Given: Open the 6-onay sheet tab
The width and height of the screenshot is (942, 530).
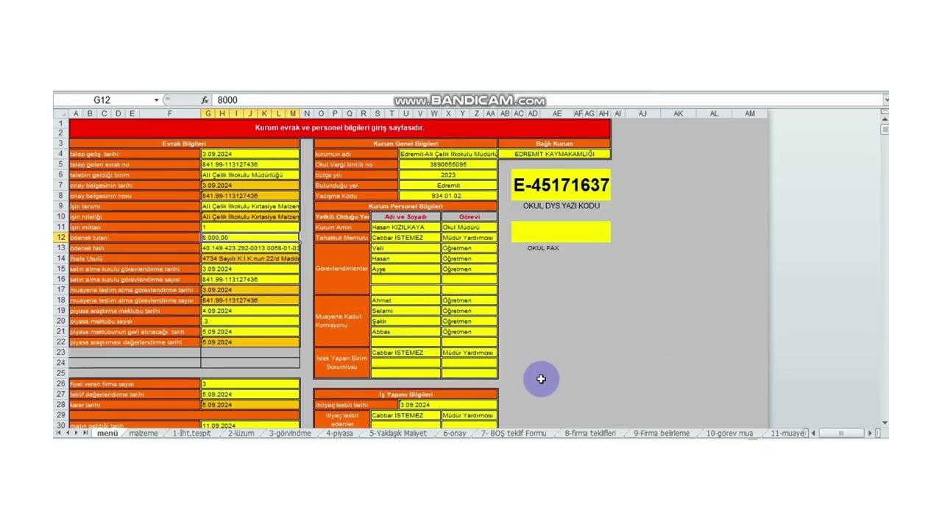Looking at the screenshot, I should (454, 433).
